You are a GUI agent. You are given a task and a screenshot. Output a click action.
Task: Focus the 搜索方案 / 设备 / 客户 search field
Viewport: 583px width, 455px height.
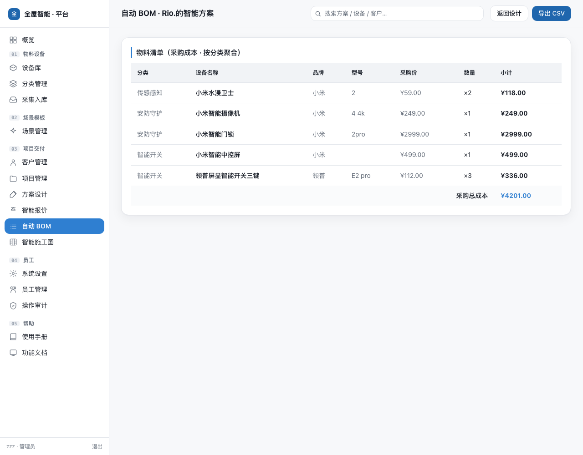point(397,14)
